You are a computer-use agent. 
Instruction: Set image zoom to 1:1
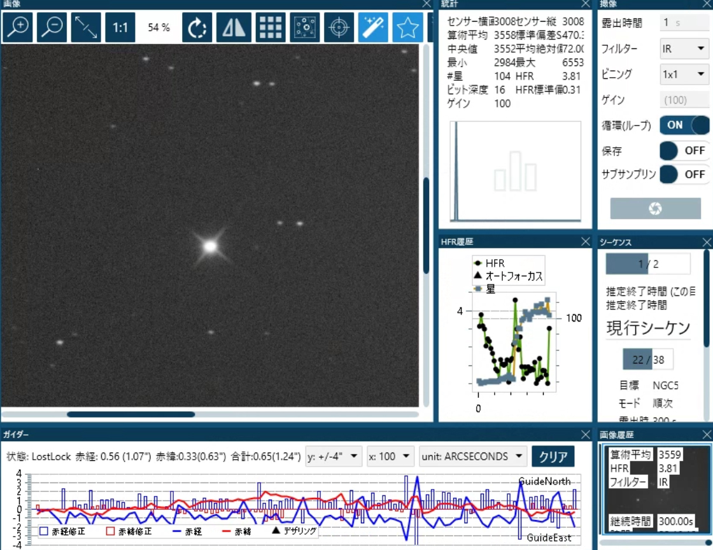(120, 27)
